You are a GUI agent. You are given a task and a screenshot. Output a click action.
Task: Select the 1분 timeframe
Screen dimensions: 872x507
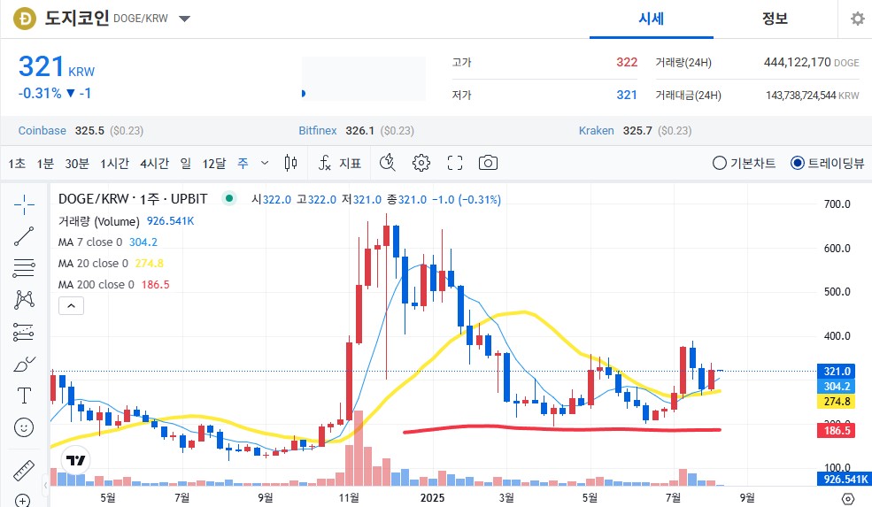45,163
